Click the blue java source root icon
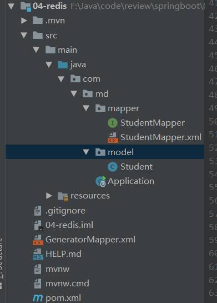The image size is (217, 303). pyautogui.click(x=63, y=64)
